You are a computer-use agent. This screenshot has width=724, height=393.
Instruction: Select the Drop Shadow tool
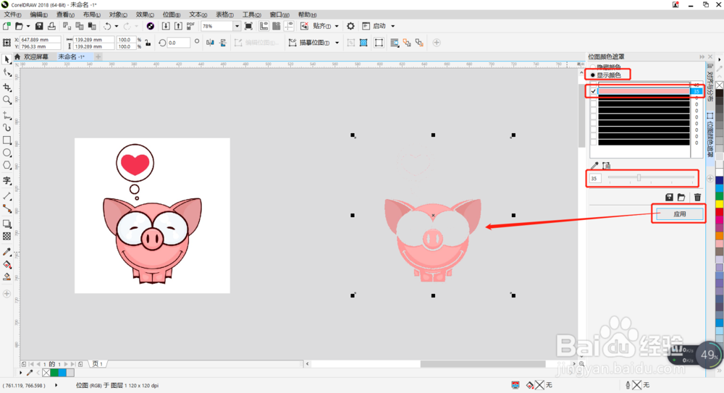[x=7, y=224]
